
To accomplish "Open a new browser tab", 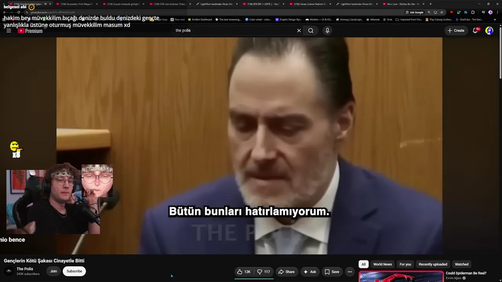I will click(431, 4).
